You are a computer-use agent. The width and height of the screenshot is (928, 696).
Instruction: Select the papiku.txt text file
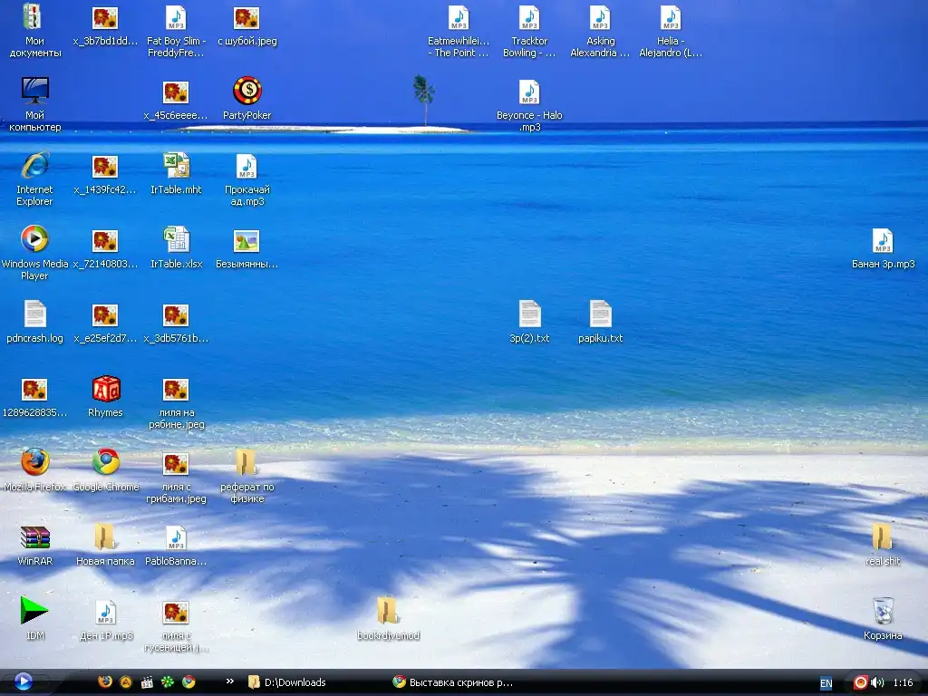click(x=600, y=314)
